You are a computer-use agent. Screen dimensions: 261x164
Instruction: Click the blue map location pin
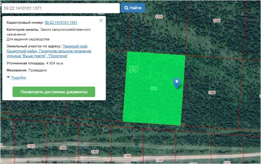(x=177, y=83)
